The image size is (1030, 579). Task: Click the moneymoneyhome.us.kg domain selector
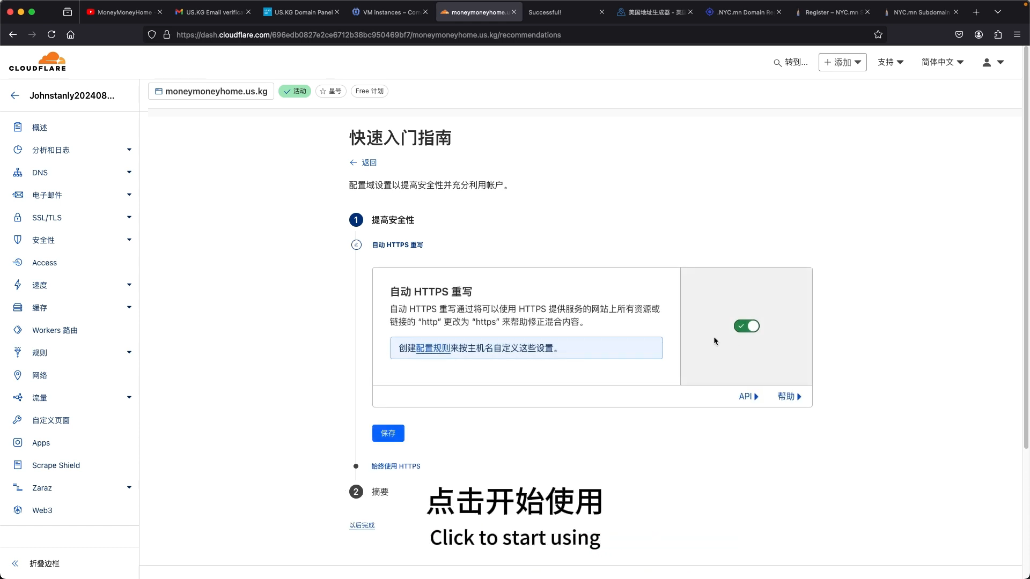(211, 91)
